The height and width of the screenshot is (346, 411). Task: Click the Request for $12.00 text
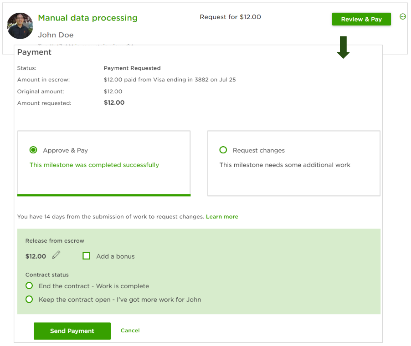[230, 17]
